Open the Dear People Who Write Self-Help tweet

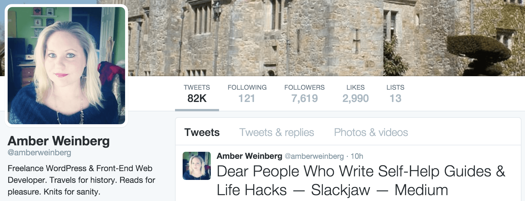(x=361, y=180)
